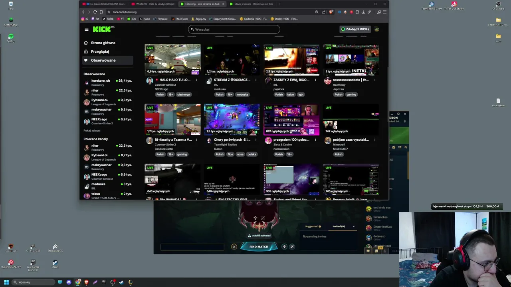Open options for STREAM Z @DOSIACZ... stream
Screen dimensions: 511x287
tap(256, 80)
